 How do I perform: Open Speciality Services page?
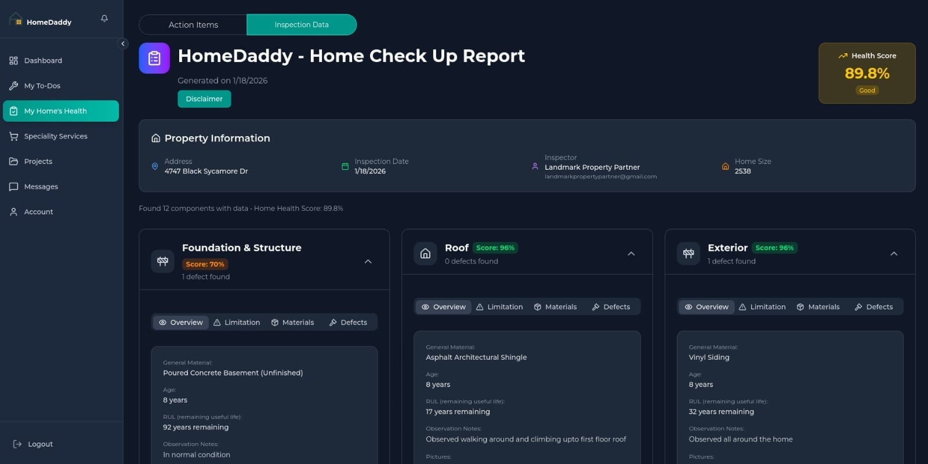(61, 136)
